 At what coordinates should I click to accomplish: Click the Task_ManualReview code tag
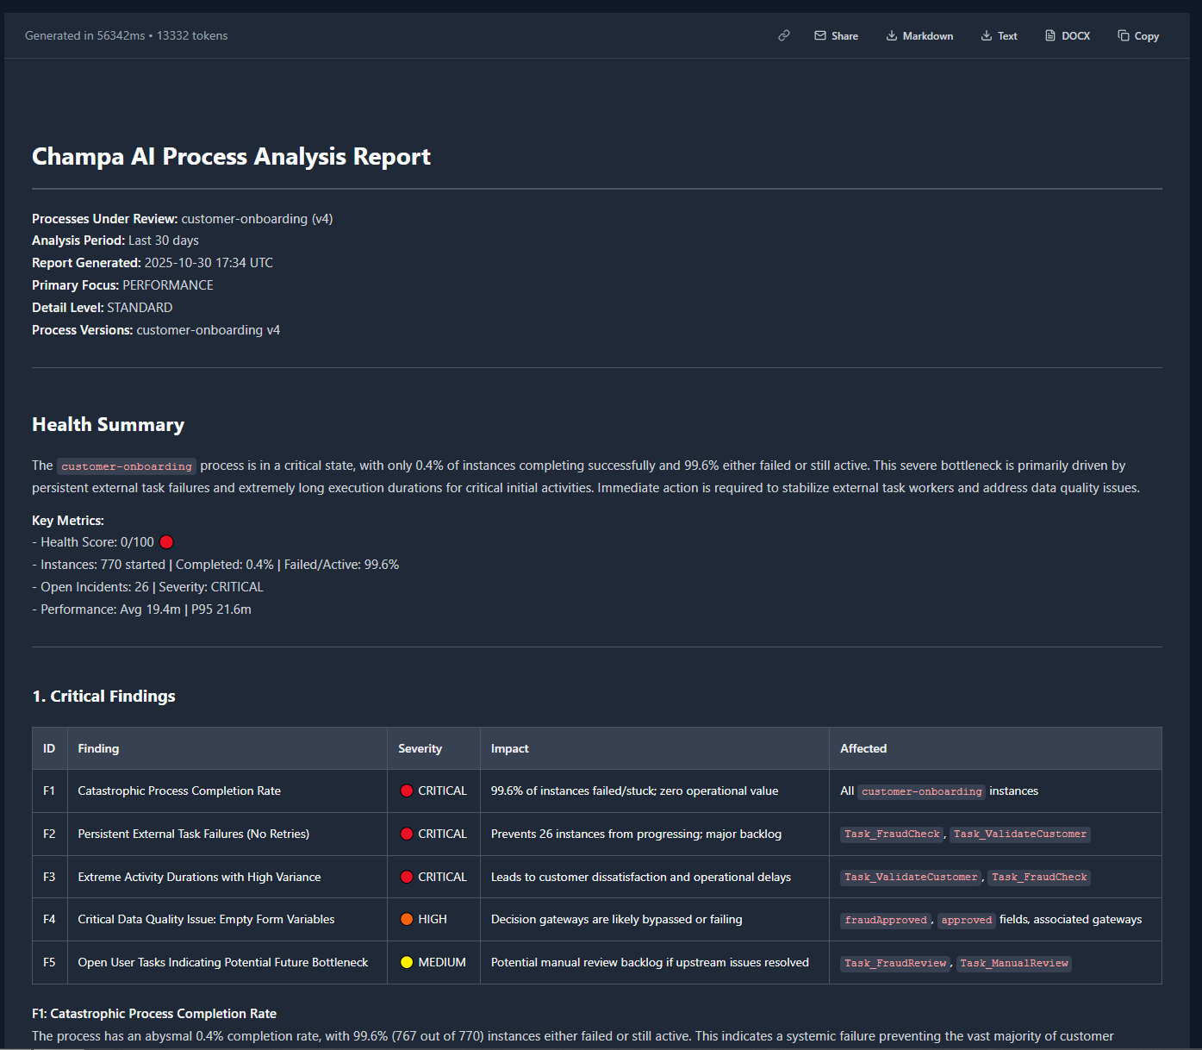point(1013,963)
